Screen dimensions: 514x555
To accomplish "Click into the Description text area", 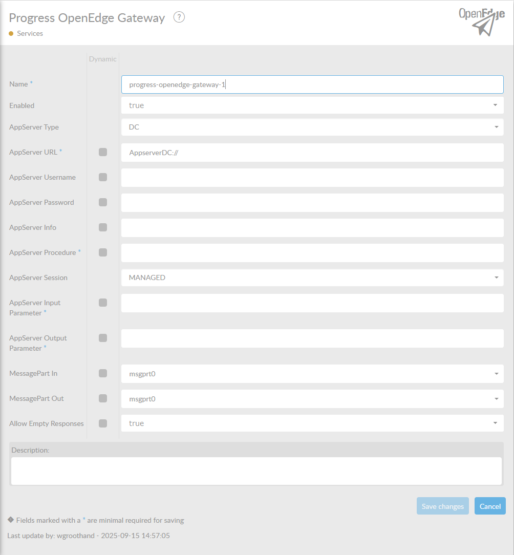I will pyautogui.click(x=256, y=471).
